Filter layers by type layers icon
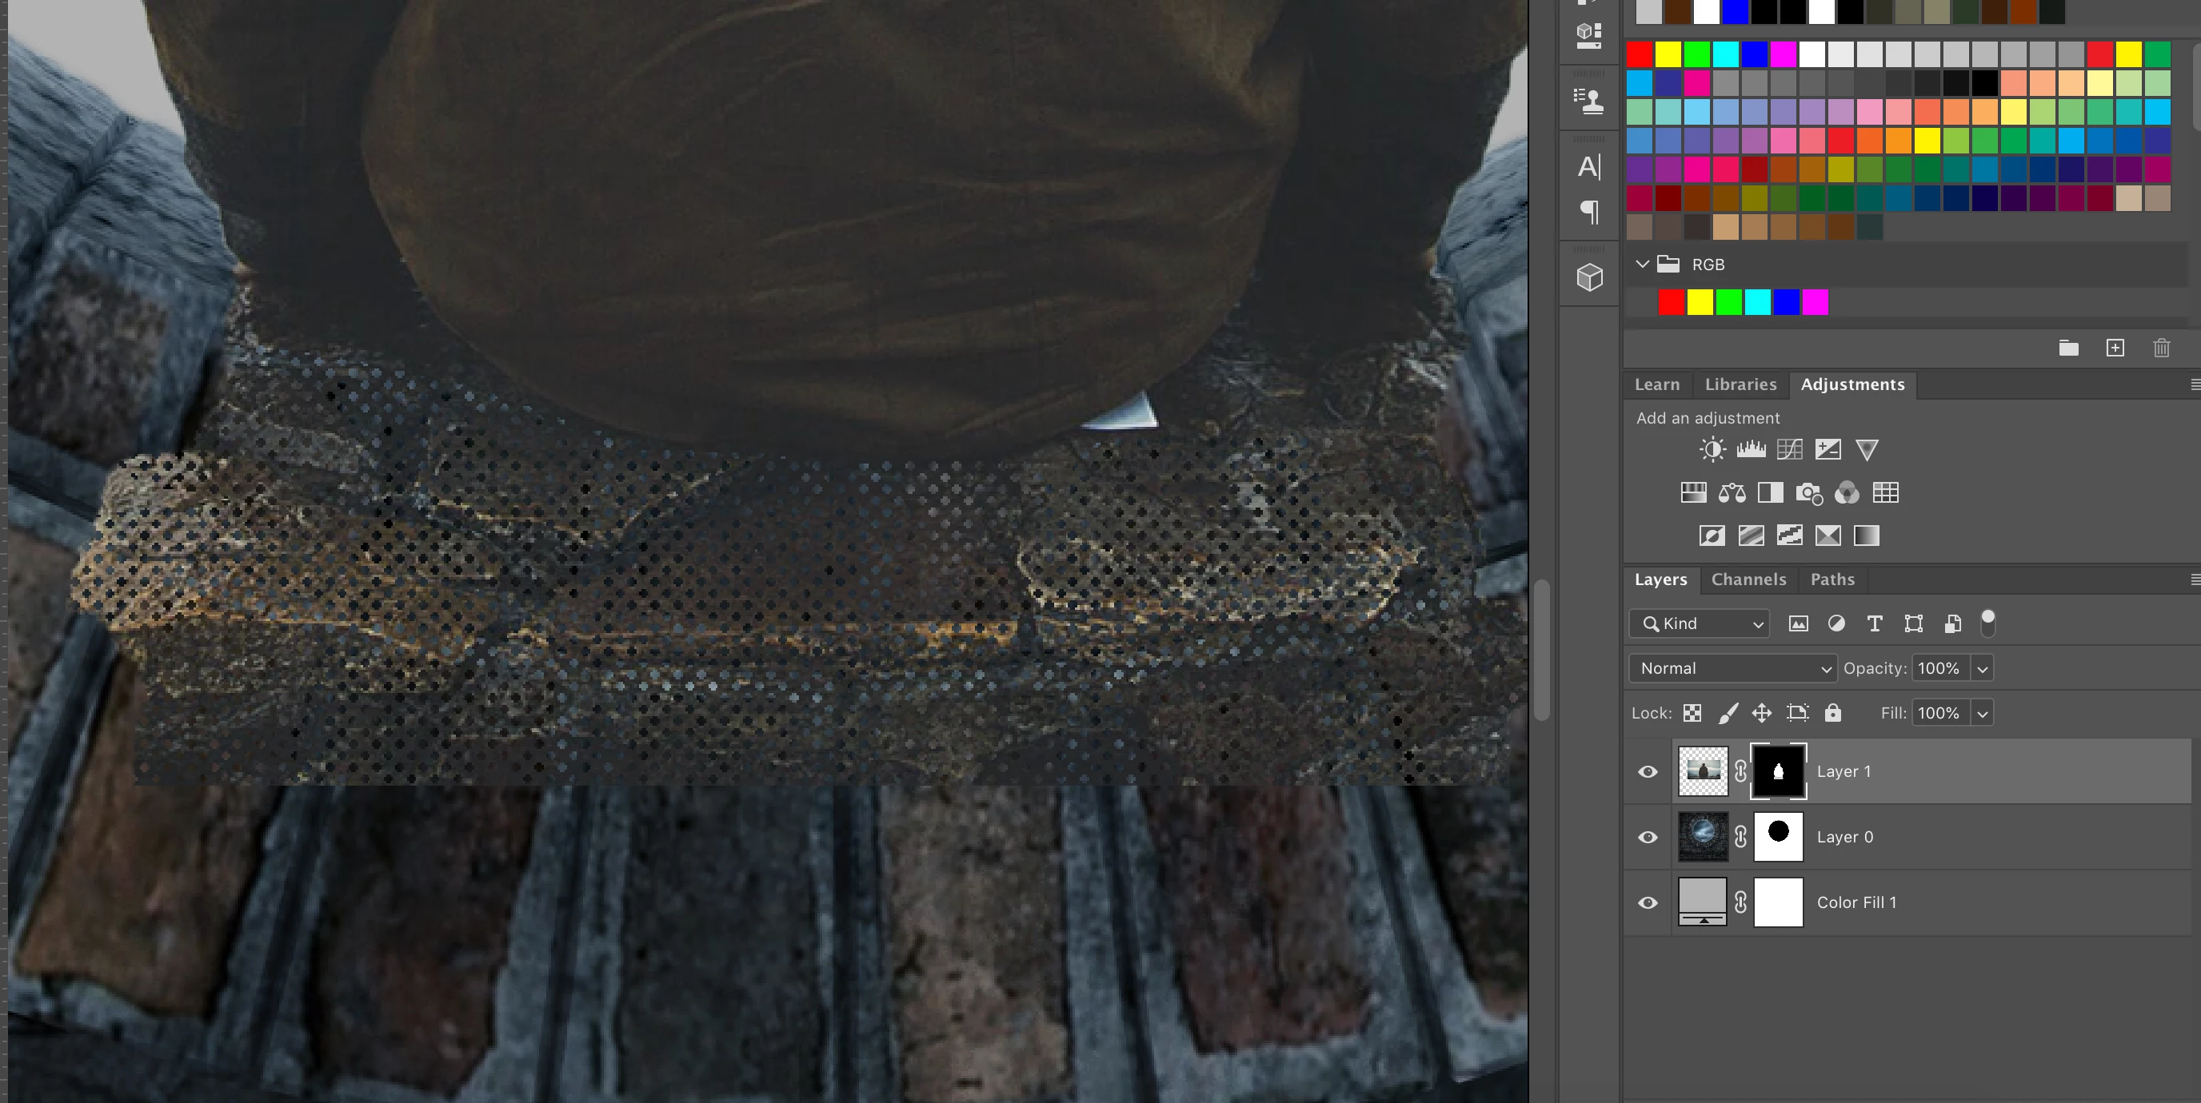 (1875, 624)
